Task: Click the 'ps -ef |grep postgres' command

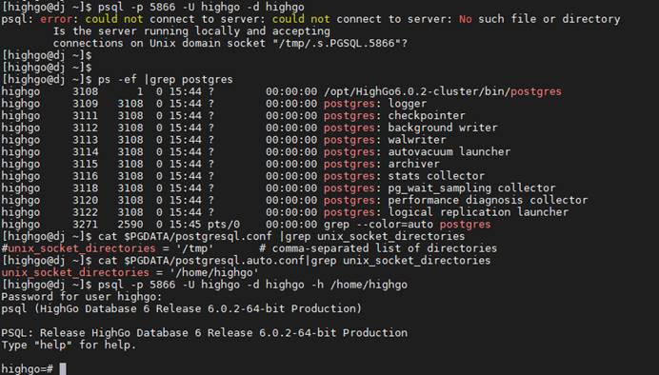Action: click(165, 79)
